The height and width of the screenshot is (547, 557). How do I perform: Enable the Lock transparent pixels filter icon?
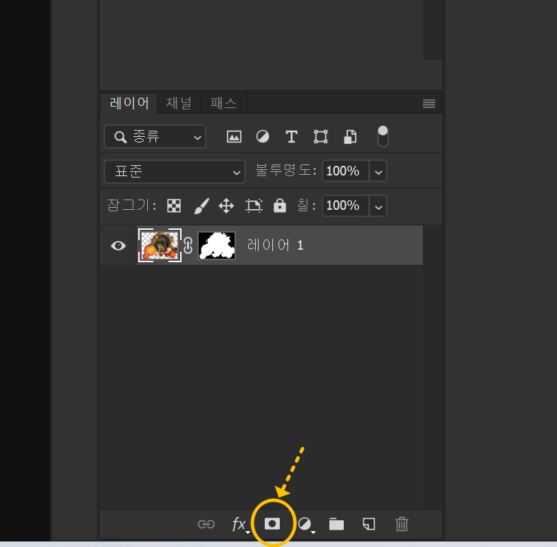[173, 205]
